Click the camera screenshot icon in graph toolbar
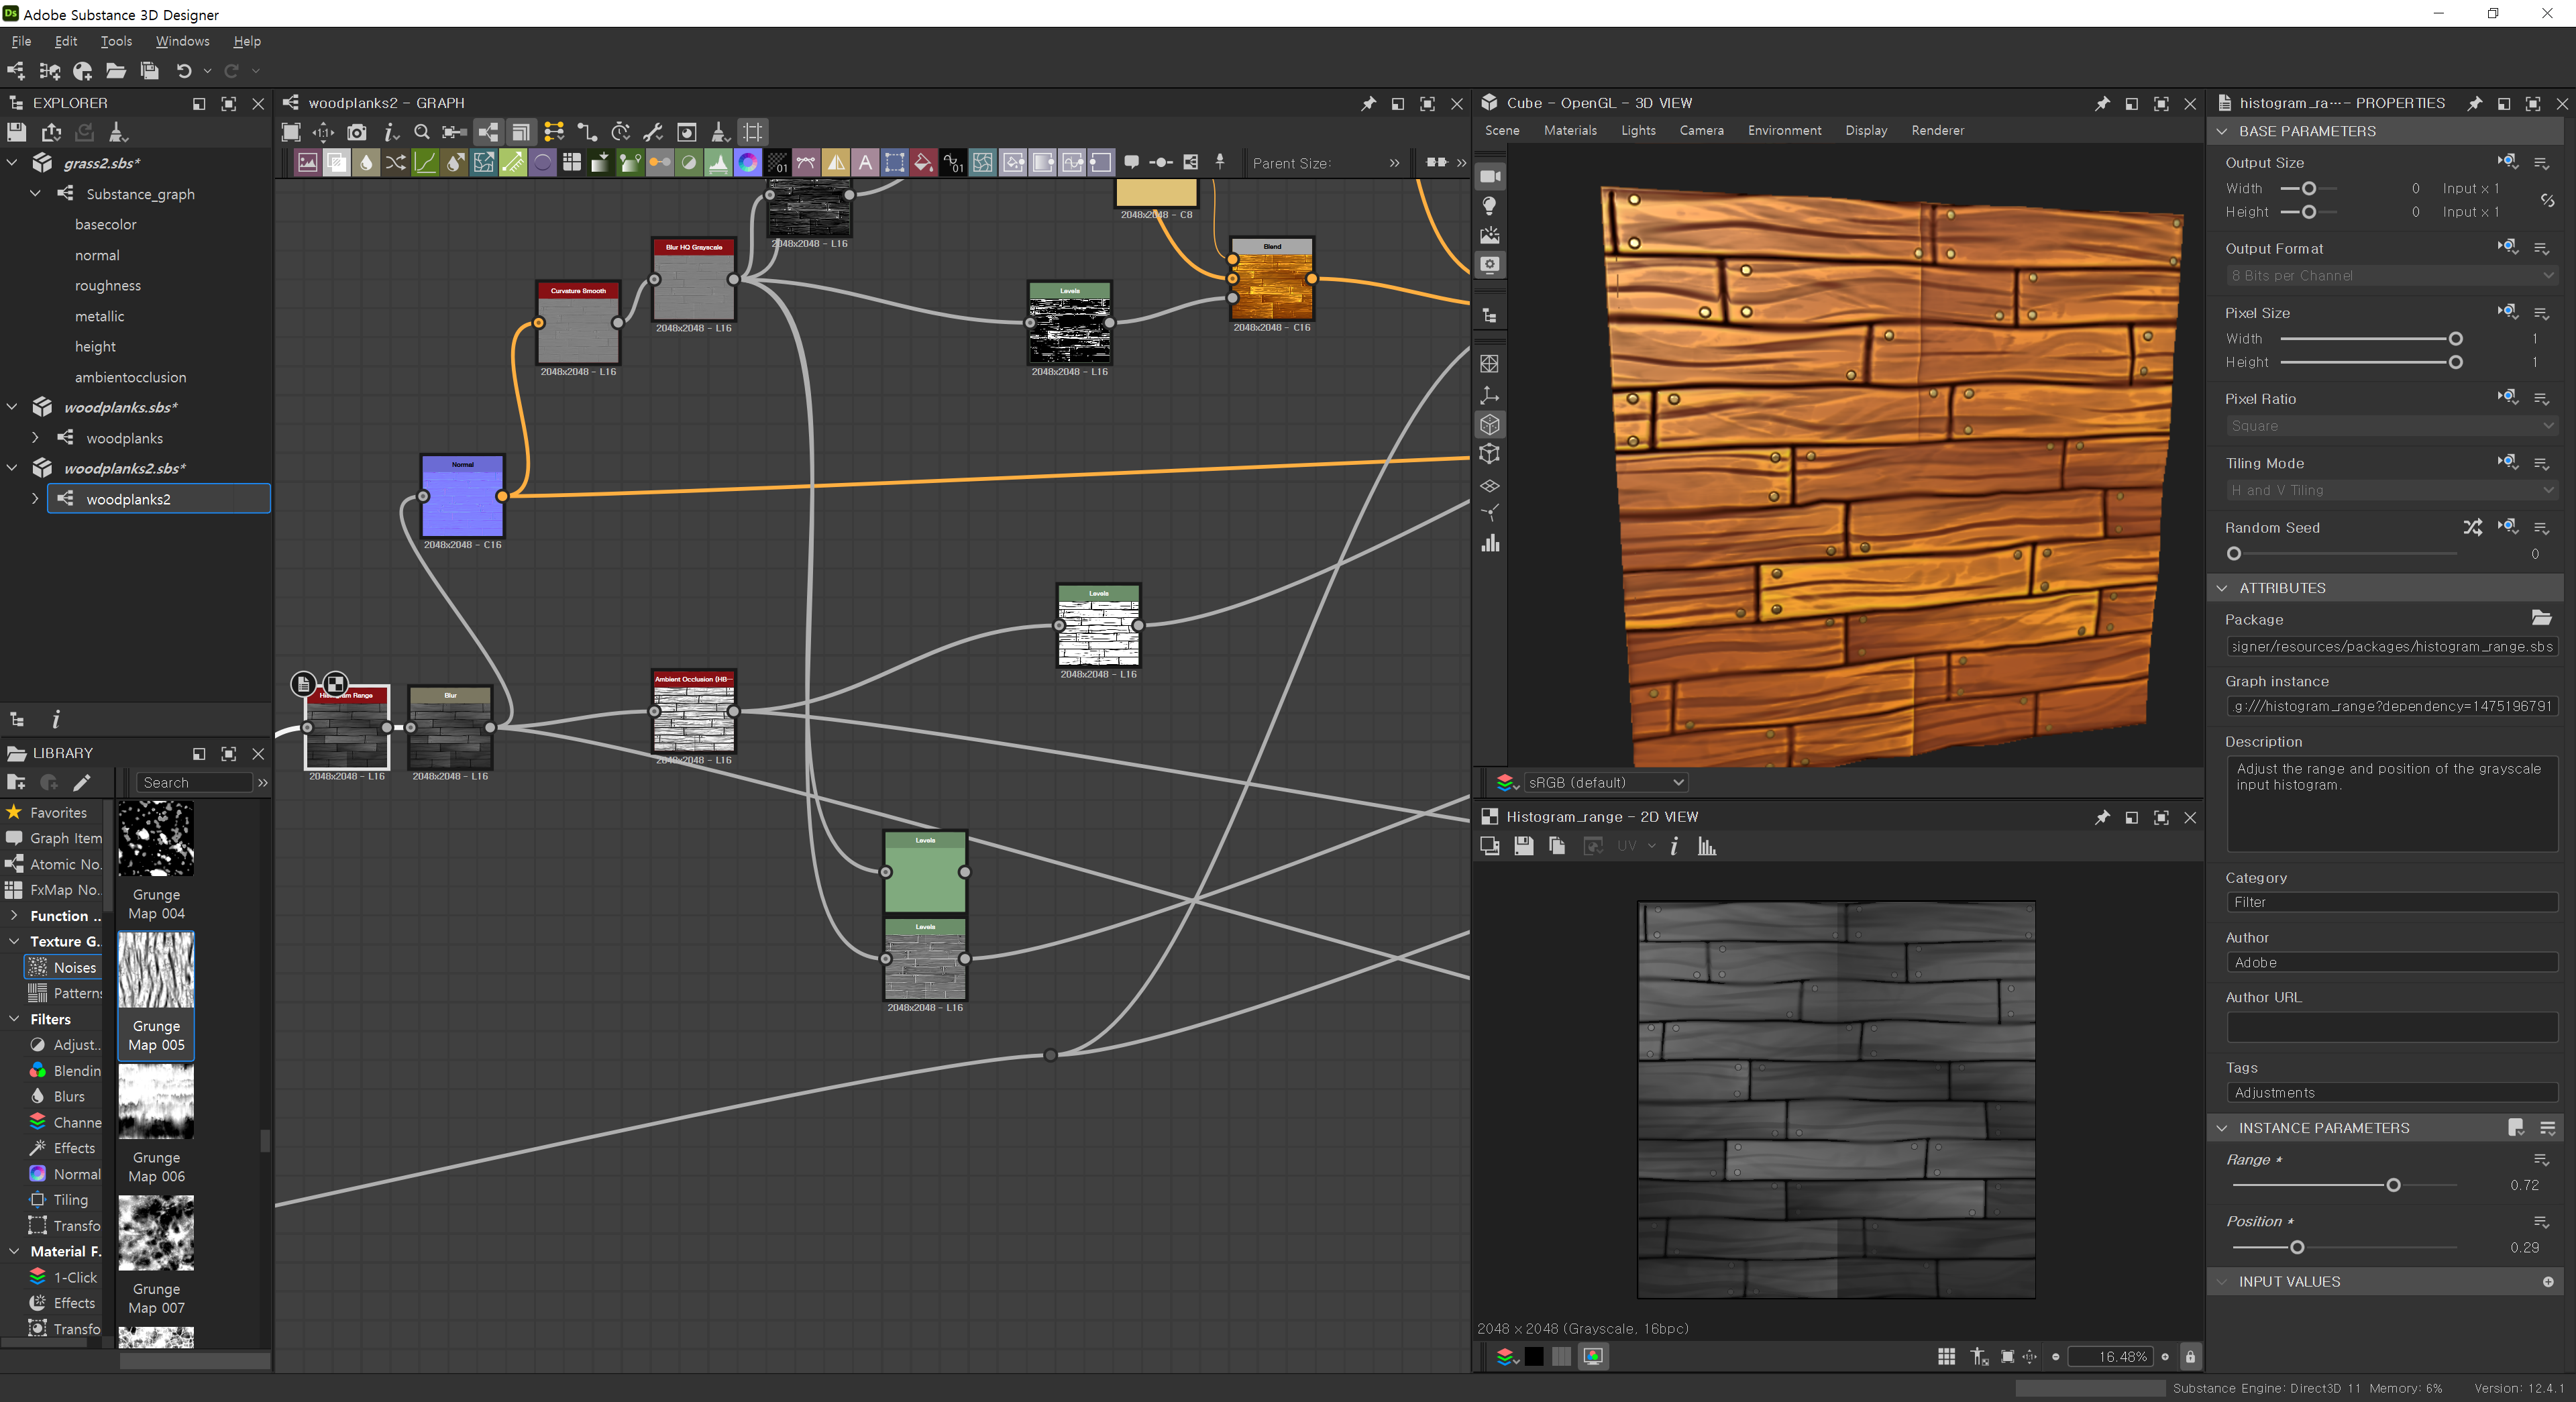The width and height of the screenshot is (2576, 1402). tap(357, 132)
